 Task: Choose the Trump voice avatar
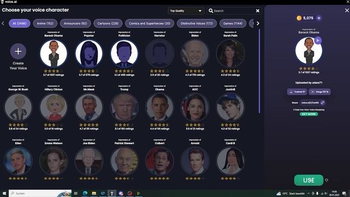pyautogui.click(x=124, y=107)
